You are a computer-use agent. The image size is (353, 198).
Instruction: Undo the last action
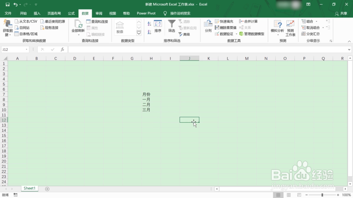click(15, 4)
